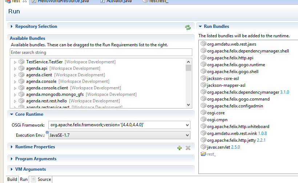Click the available bundles search field
This screenshot has width=298, height=183.
tap(101, 52)
